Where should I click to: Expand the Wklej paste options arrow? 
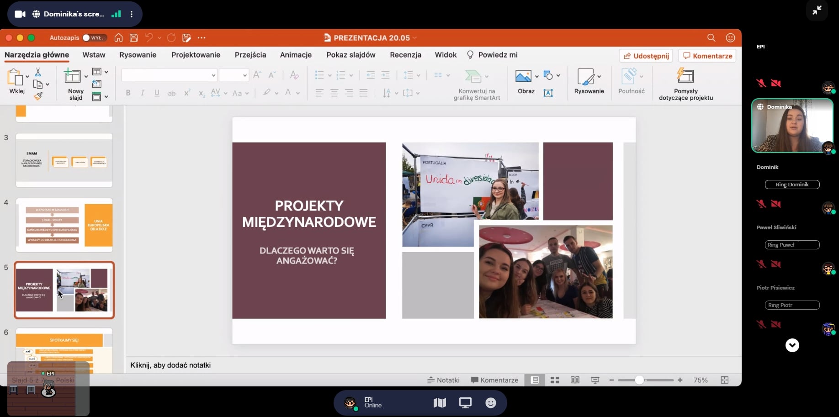click(x=27, y=76)
